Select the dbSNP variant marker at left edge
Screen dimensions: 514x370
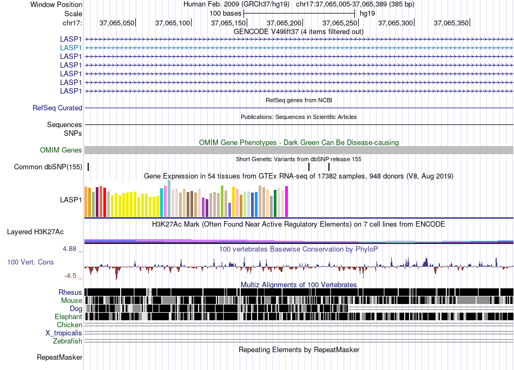tap(88, 167)
